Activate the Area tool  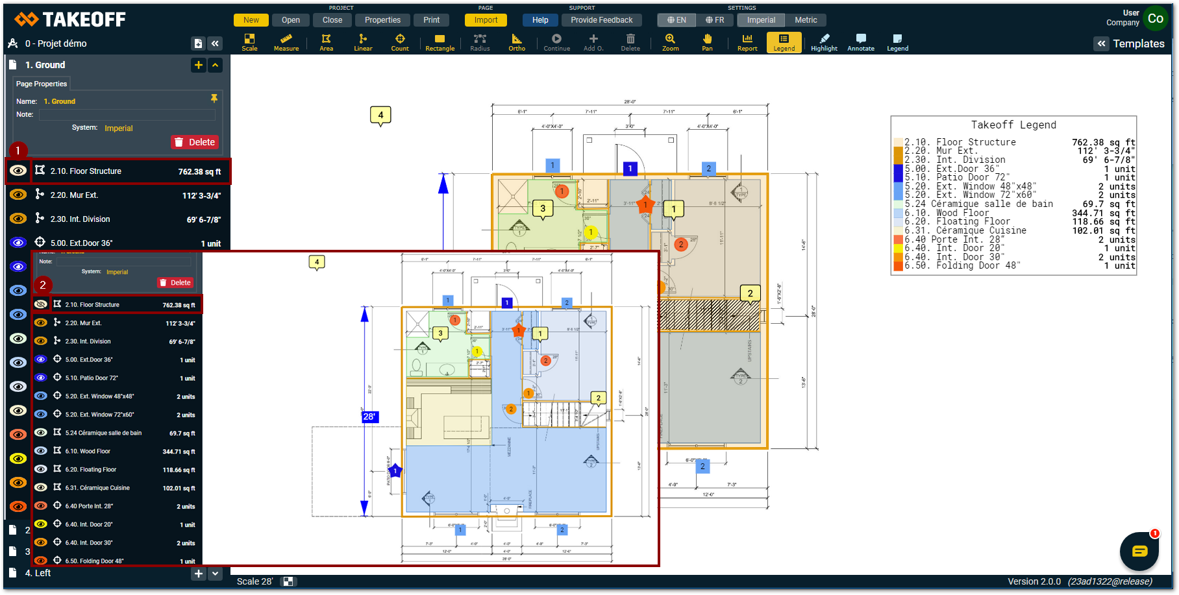[x=326, y=42]
